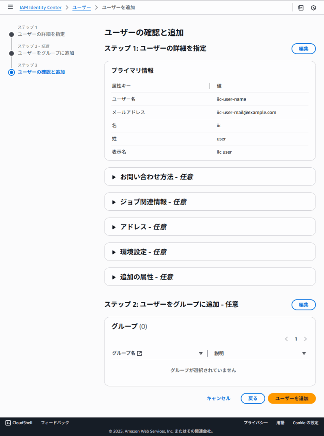Open ユーザー breadcrumb link

tap(82, 8)
